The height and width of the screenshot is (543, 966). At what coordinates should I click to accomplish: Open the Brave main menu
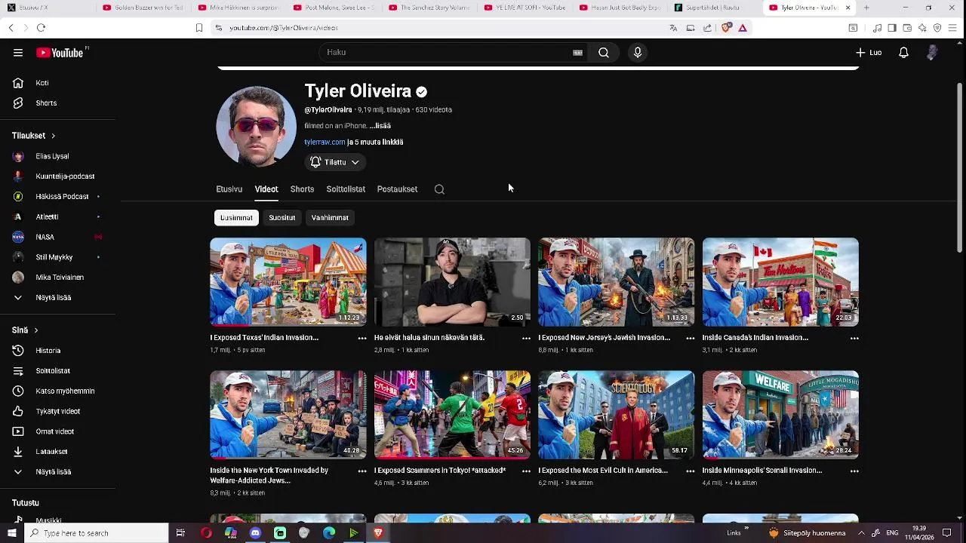(952, 28)
